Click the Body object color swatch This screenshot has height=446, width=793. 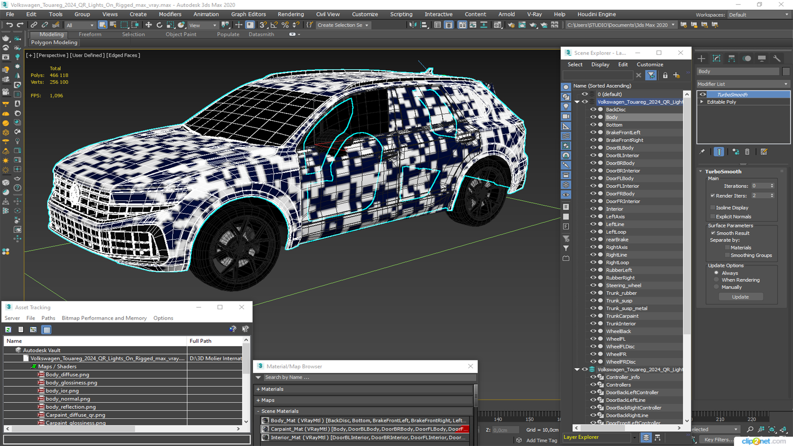pos(786,71)
